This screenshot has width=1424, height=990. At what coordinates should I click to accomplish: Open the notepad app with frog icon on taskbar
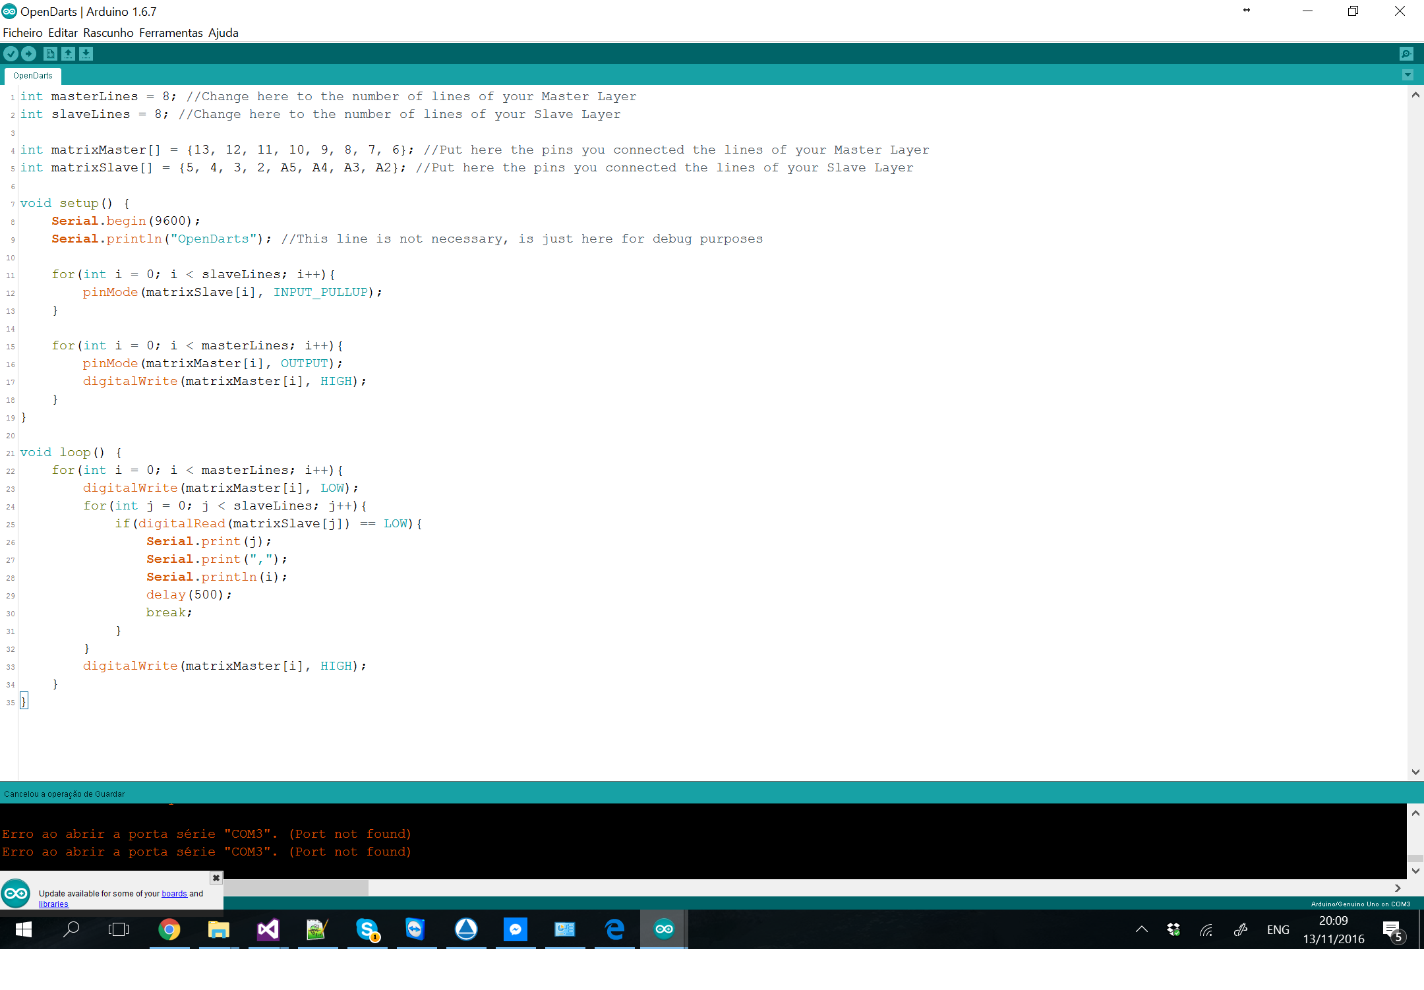pos(318,929)
